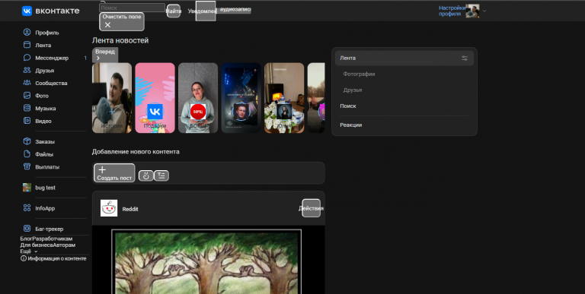Viewport: 585px width, 294px height.
Task: Open the История story thumbnail
Action: [112, 98]
